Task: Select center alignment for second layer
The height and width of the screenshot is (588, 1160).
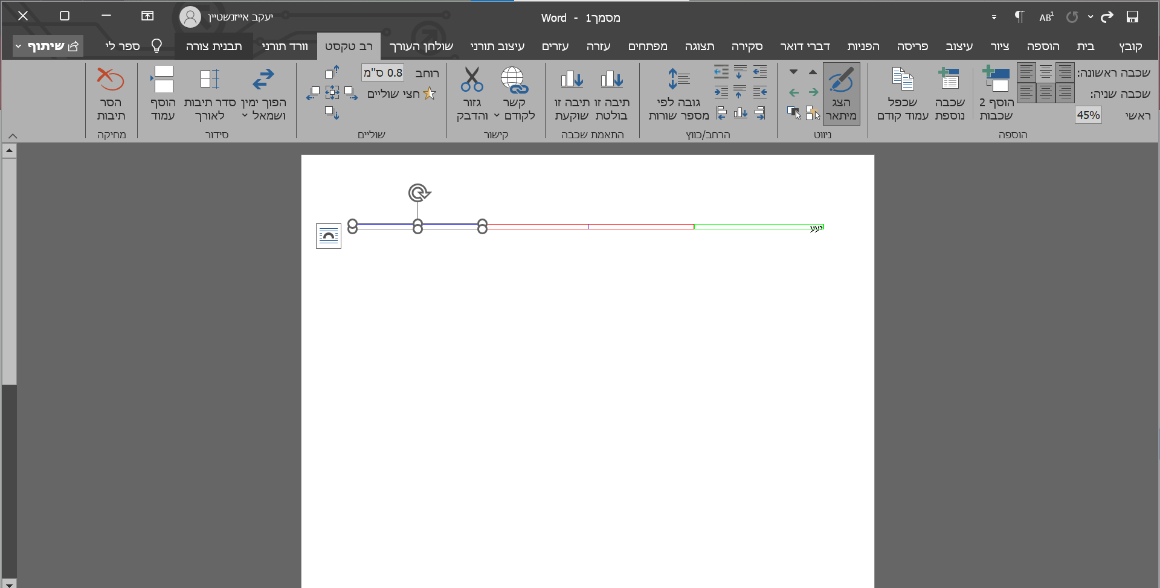Action: [1046, 93]
